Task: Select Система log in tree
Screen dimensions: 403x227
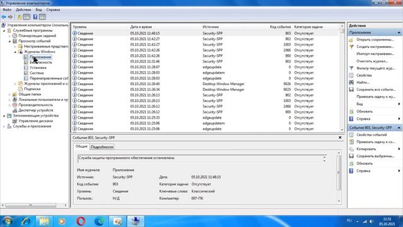Action: 37,73
